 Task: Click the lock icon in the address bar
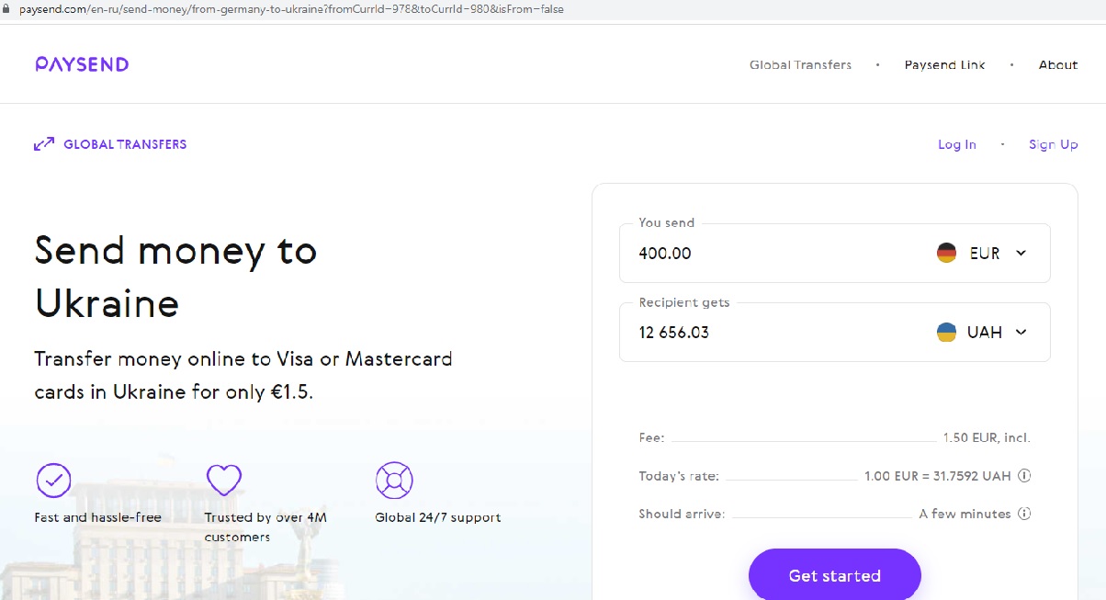(7, 9)
